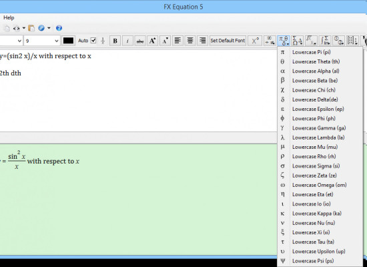The height and width of the screenshot is (267, 367).
Task: Expand the arrow beside the globe icon
Action: coord(49,28)
